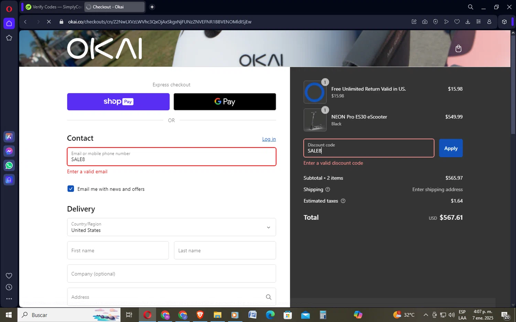
Task: Open sidebar player headphones icon
Action: tap(9, 180)
